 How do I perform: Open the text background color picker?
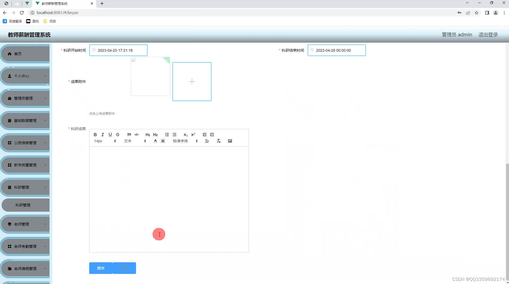coord(163,141)
